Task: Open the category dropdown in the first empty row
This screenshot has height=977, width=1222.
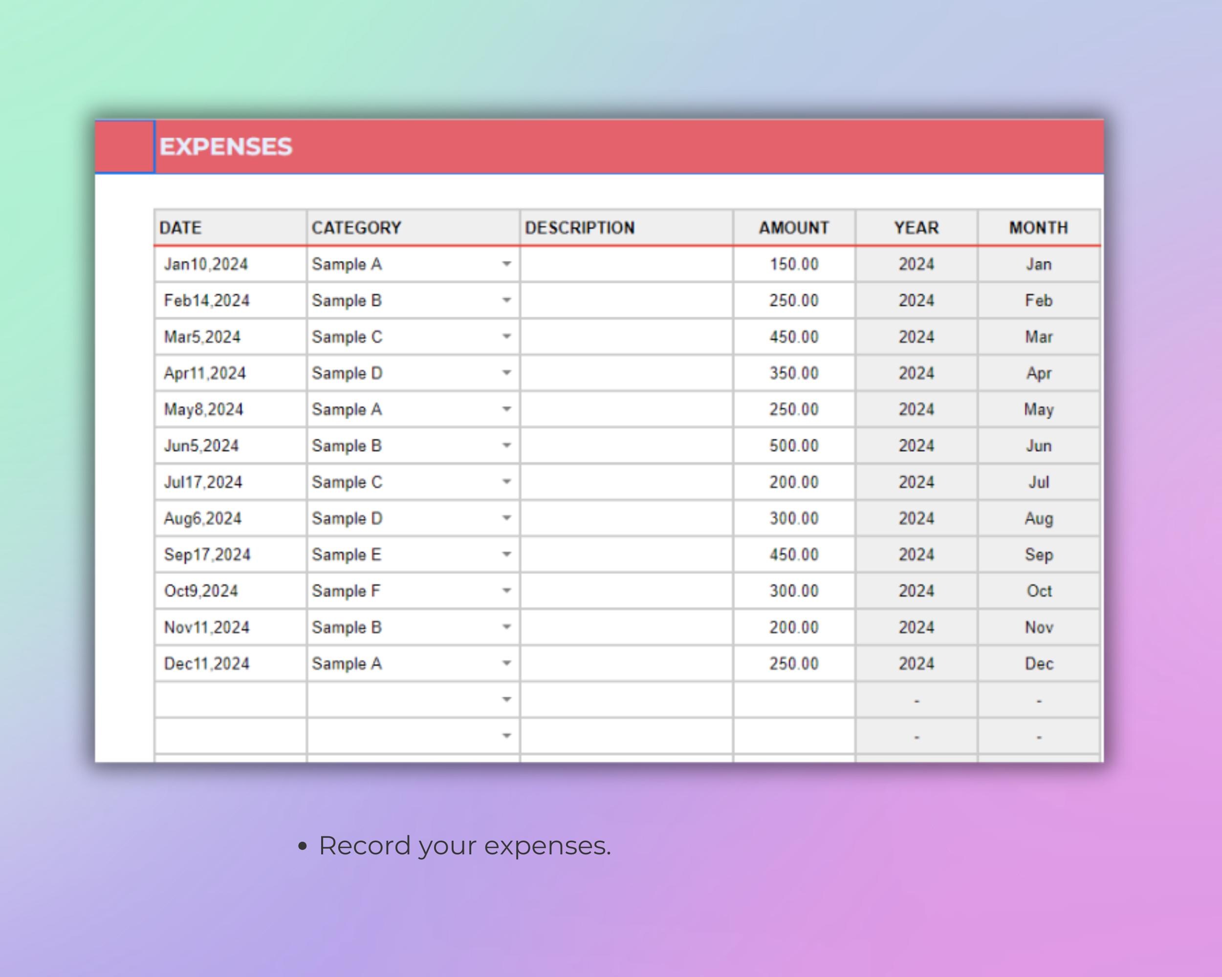Action: pyautogui.click(x=506, y=700)
